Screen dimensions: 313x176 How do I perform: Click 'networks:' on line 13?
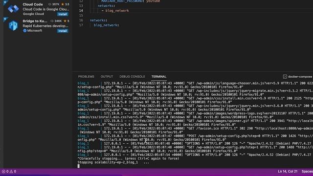point(106,6)
